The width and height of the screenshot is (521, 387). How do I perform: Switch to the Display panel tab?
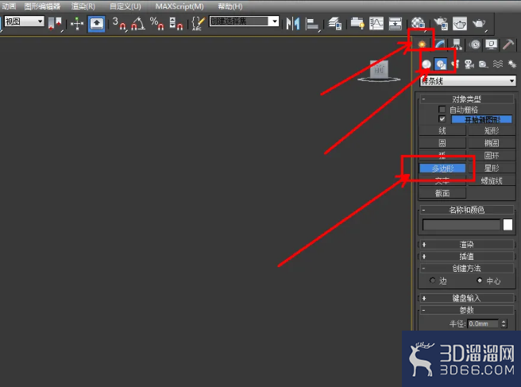[492, 45]
